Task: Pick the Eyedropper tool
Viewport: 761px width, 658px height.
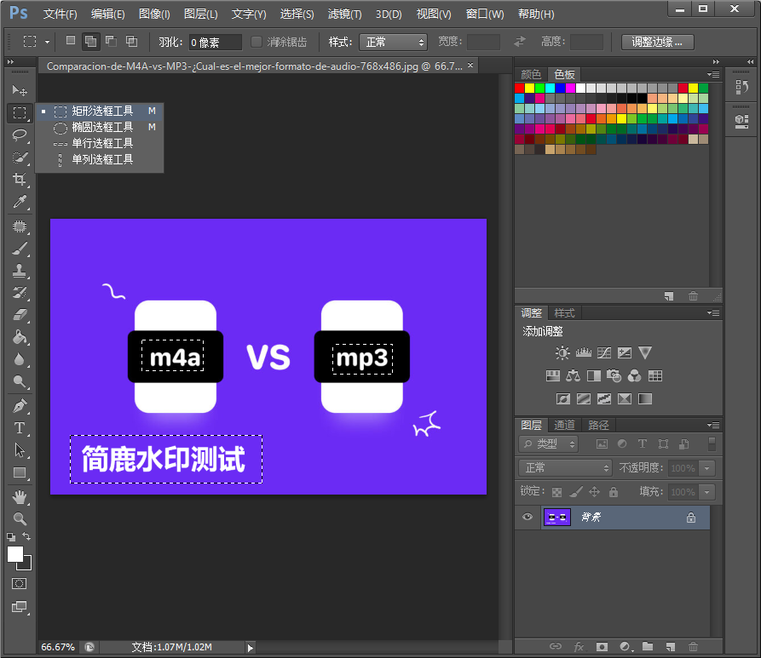Action: 19,202
